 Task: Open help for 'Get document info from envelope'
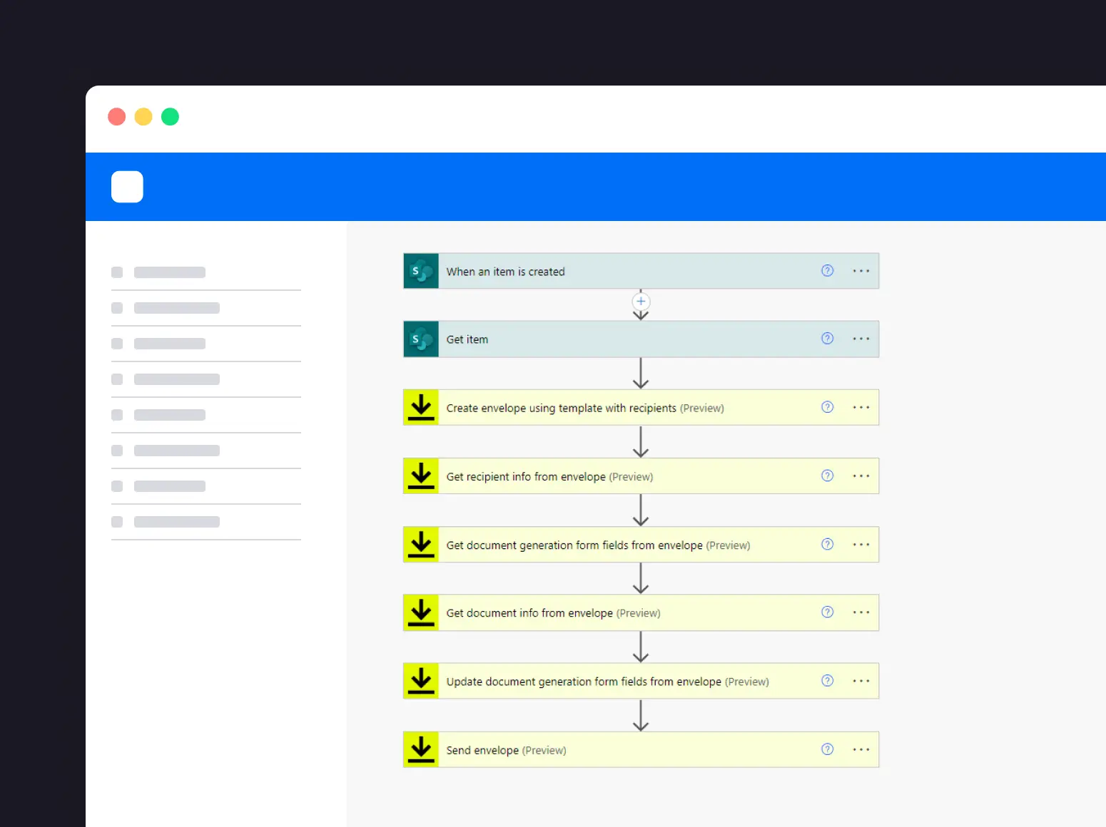coord(827,612)
